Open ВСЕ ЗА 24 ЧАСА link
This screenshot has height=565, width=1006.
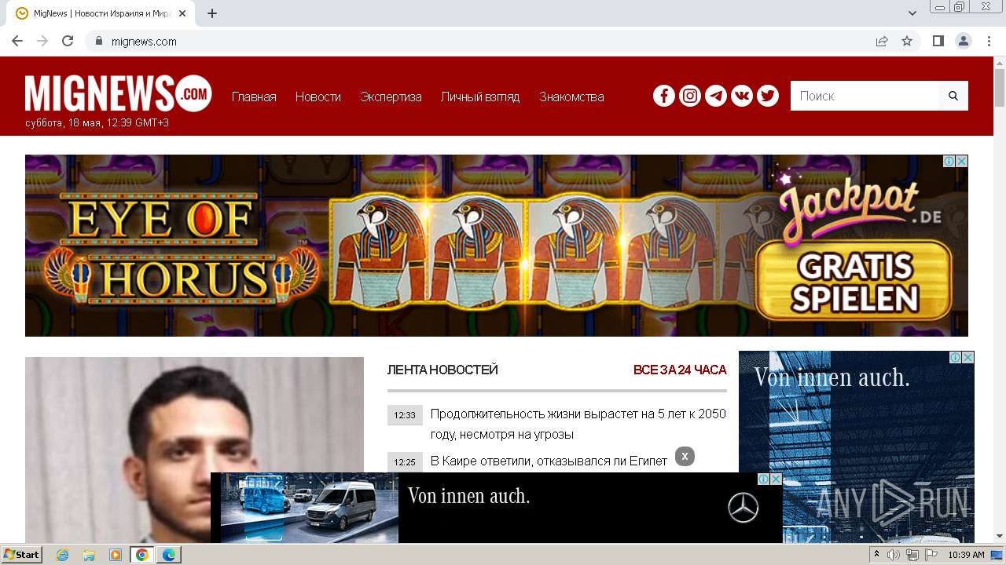tap(680, 370)
